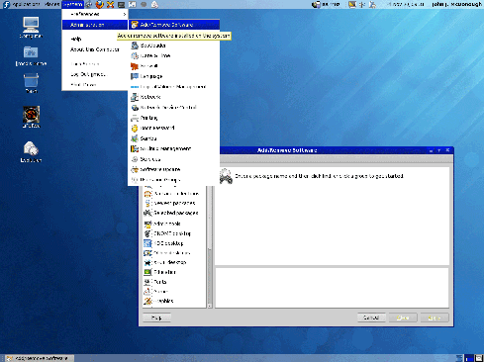Click Apply button in Add/Remove Software

click(435, 317)
